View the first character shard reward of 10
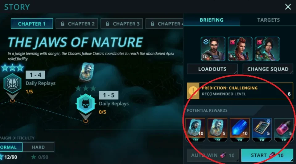 click(195, 130)
